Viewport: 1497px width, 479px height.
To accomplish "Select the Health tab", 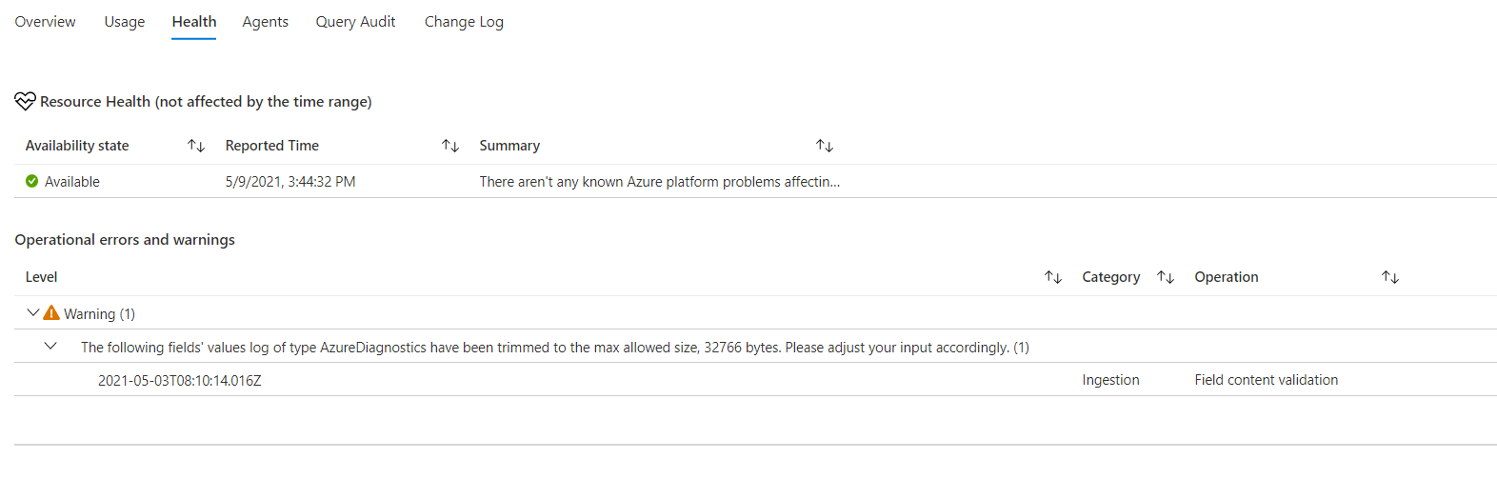I will click(x=194, y=22).
